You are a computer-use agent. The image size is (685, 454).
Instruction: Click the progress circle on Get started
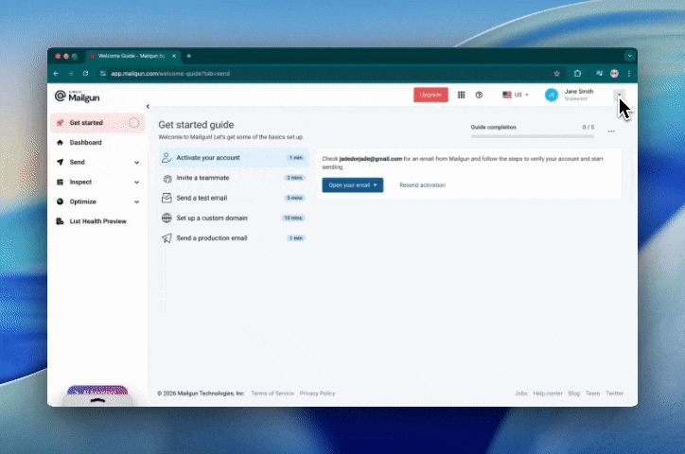(x=134, y=123)
